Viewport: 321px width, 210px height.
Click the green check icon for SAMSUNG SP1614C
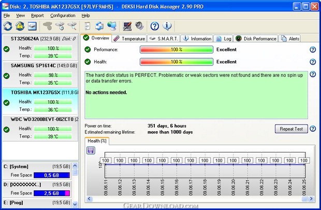coord(7,76)
